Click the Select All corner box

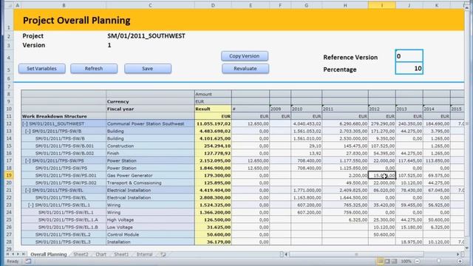pos(9,5)
